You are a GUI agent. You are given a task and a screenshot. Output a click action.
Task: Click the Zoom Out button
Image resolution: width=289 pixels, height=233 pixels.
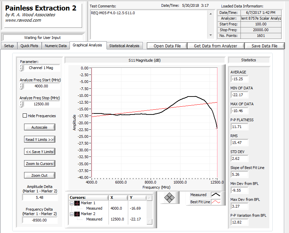click(x=39, y=175)
